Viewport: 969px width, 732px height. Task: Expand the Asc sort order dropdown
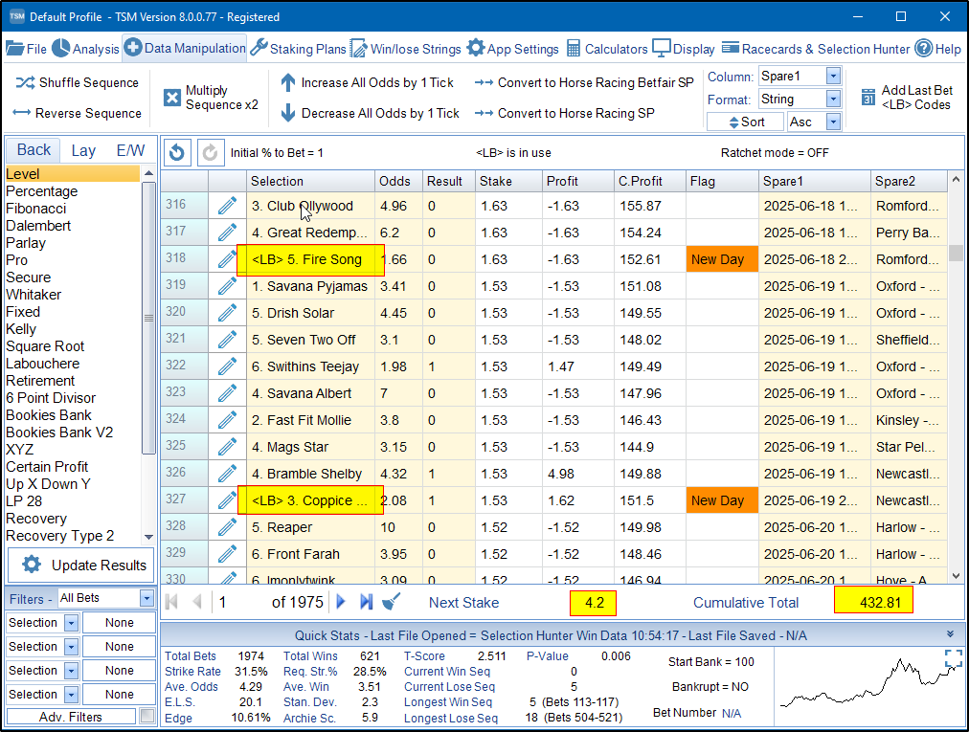(x=832, y=122)
